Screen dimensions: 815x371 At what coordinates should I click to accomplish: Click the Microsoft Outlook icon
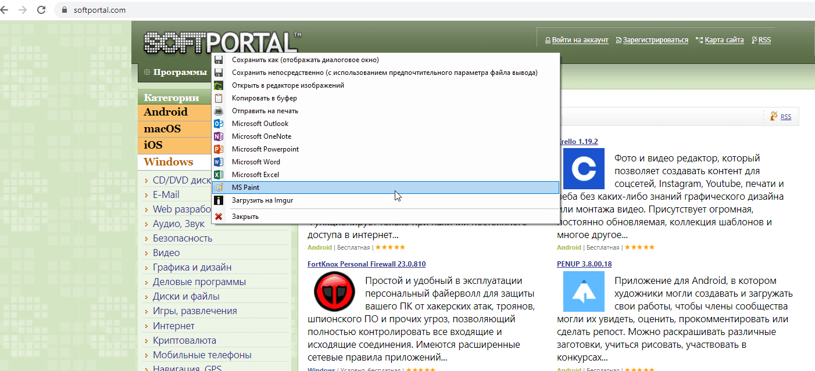[219, 124]
